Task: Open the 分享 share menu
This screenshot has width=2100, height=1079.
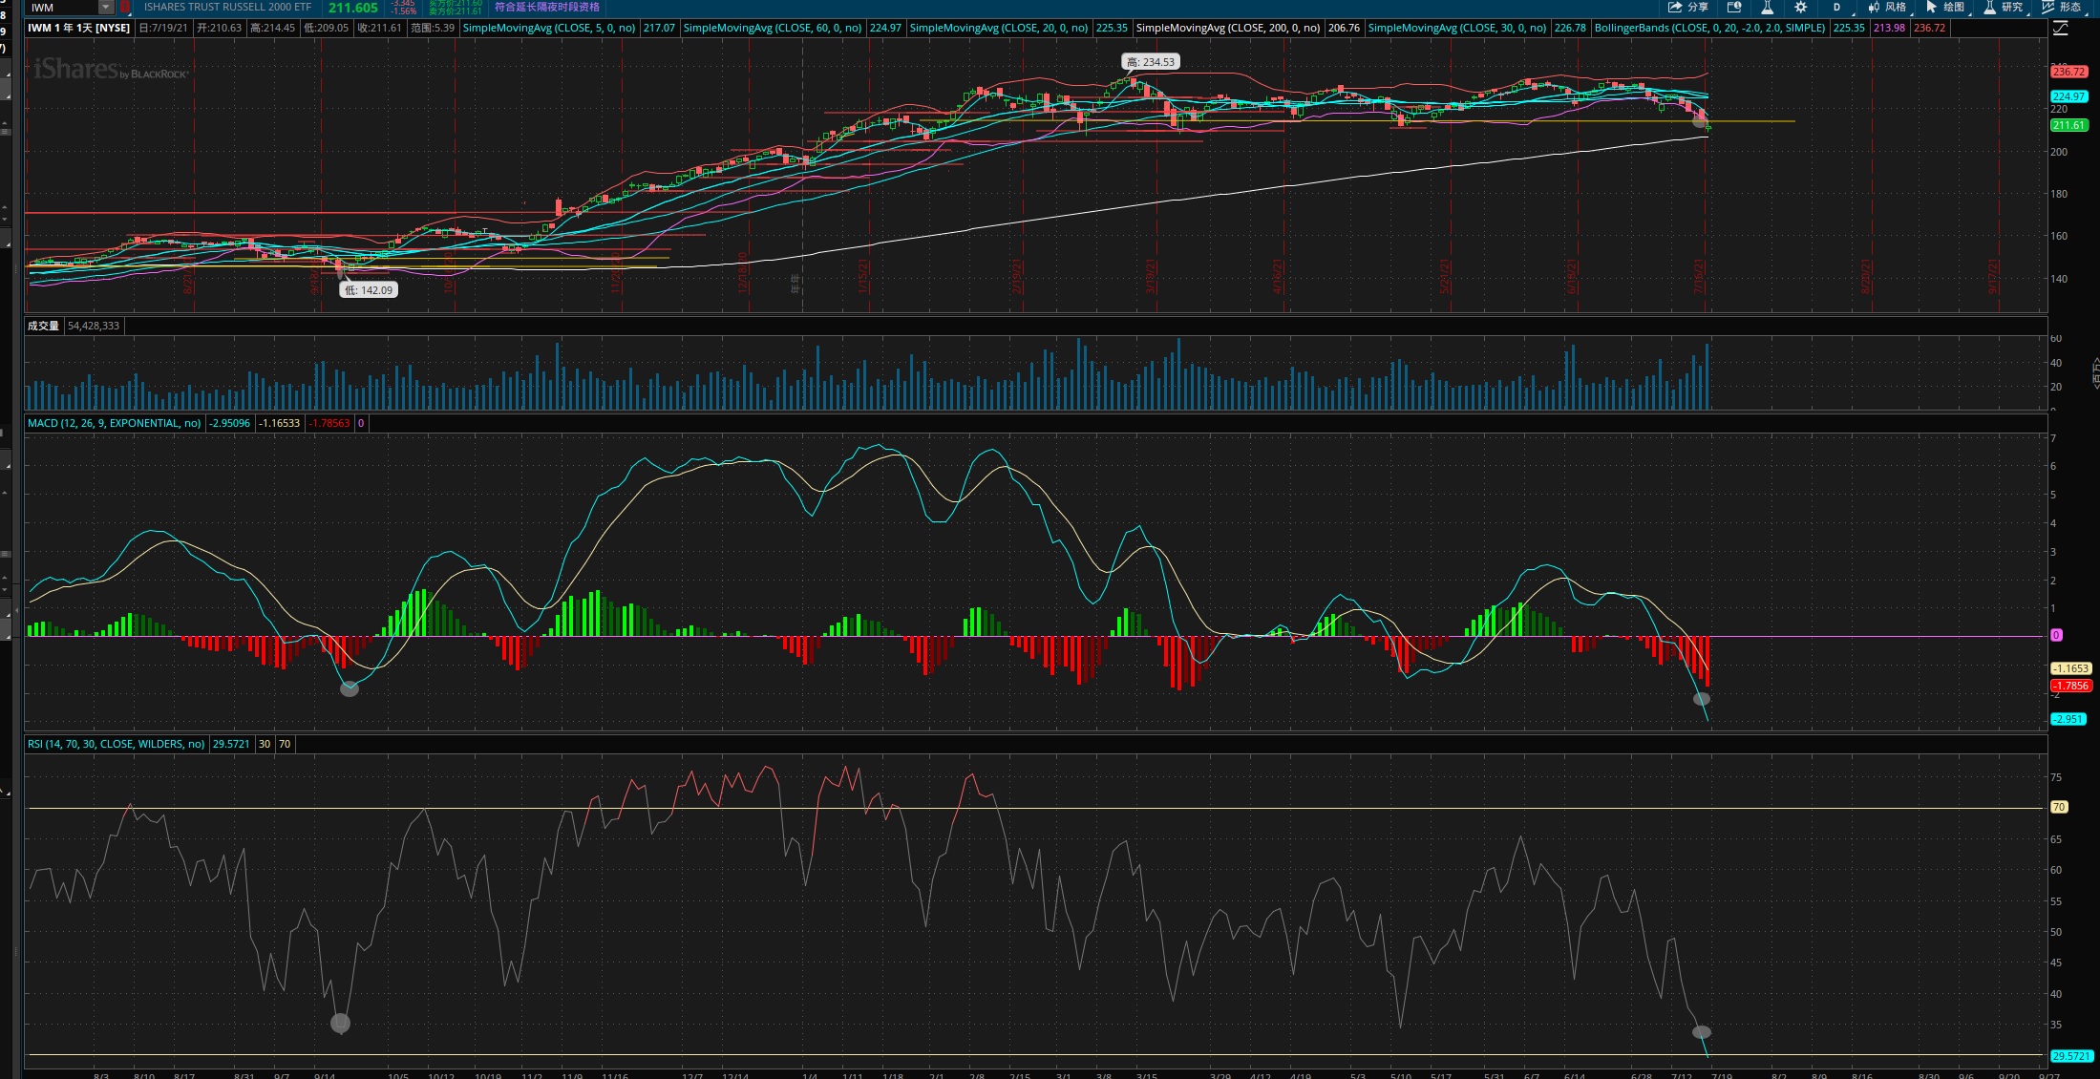Action: tap(1688, 7)
